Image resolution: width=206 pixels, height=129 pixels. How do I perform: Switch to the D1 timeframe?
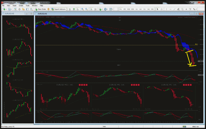(144, 9)
